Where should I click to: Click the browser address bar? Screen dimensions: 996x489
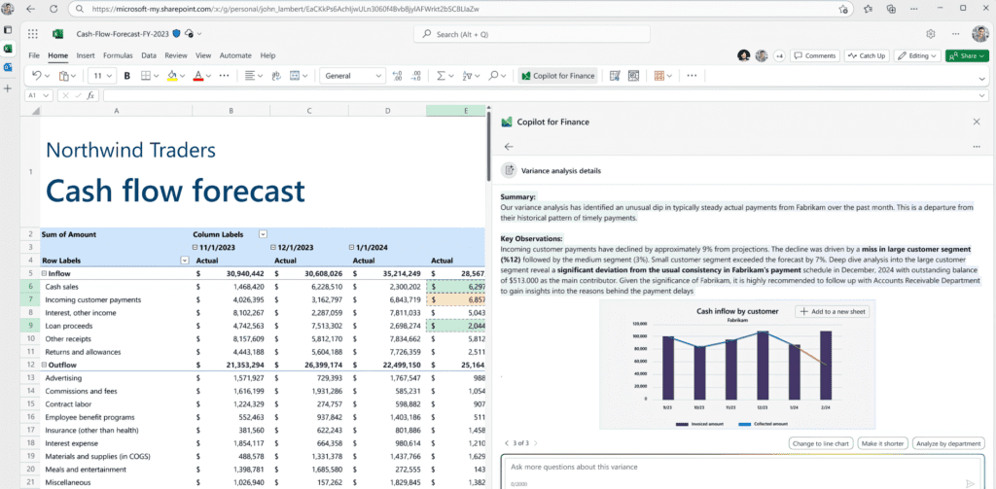tap(460, 10)
